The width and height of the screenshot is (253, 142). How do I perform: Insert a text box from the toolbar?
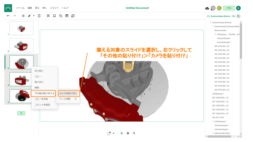[48, 16]
